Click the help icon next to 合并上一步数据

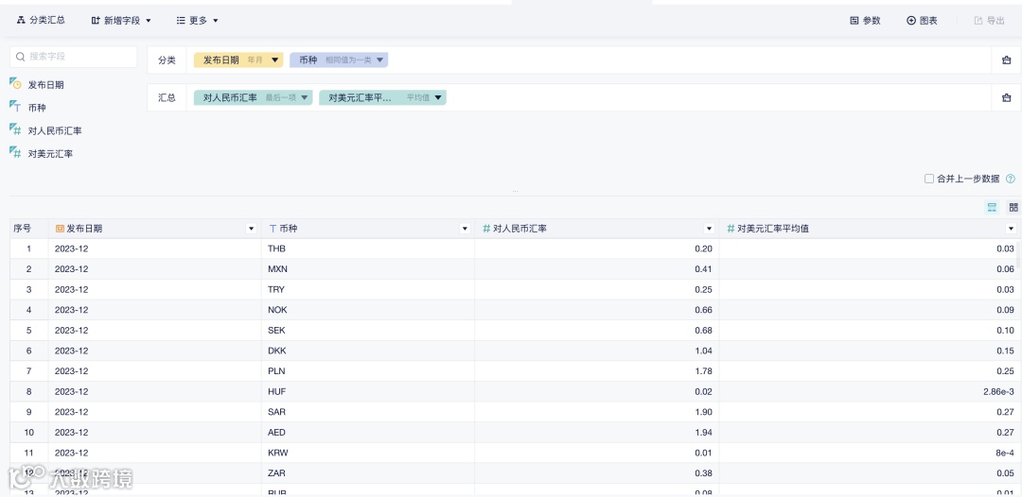pos(1011,179)
